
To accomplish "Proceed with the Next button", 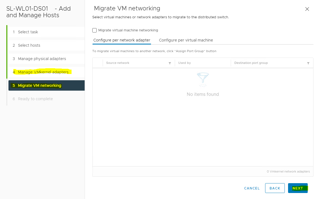I will click(298, 188).
